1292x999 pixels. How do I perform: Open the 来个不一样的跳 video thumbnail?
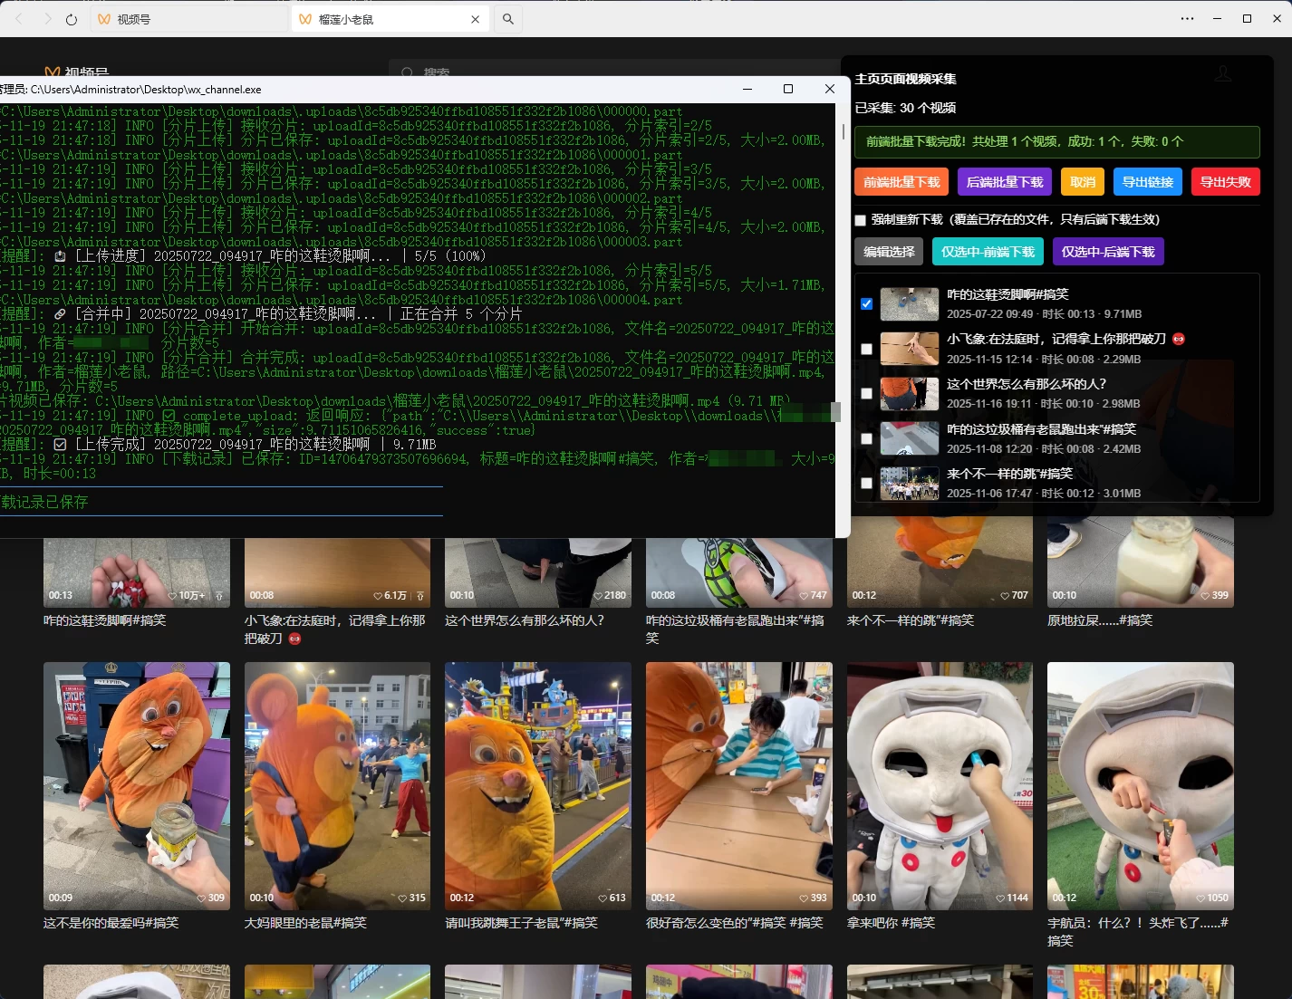(x=909, y=483)
